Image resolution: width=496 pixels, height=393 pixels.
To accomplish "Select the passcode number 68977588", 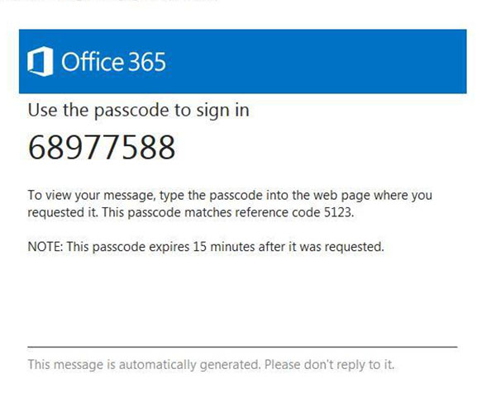I will tap(102, 147).
